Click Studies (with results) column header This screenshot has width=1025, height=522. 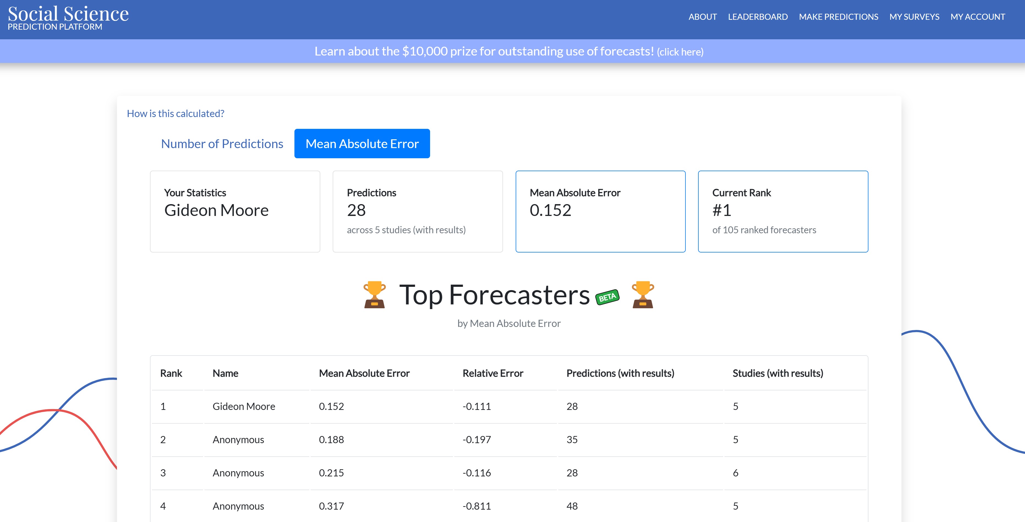pos(778,373)
